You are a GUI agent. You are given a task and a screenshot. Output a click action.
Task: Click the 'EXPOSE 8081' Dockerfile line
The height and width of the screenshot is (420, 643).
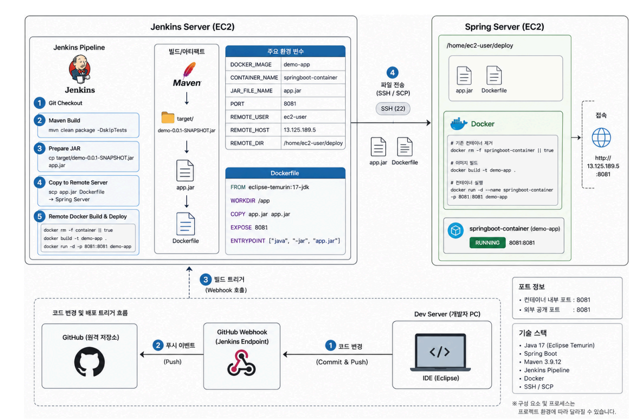pos(249,227)
